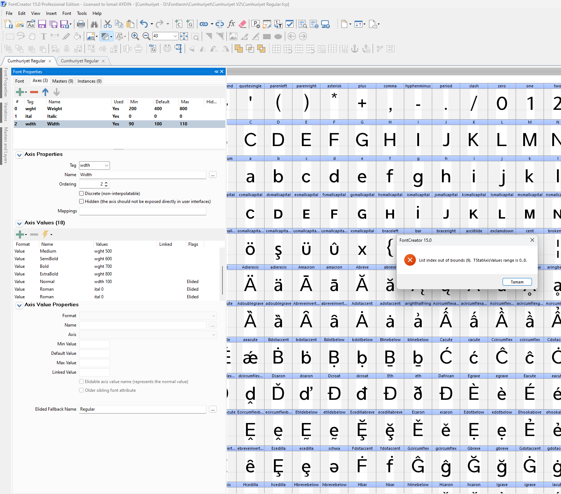
Task: Click the green add axis value icon
Action: (20, 234)
